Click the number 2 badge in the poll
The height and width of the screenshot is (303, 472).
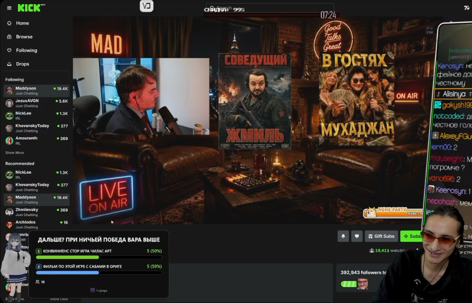pyautogui.click(x=38, y=266)
